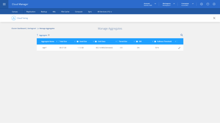Edit aggr1 with the pencil icon
The width and height of the screenshot is (220, 123).
pos(179,48)
